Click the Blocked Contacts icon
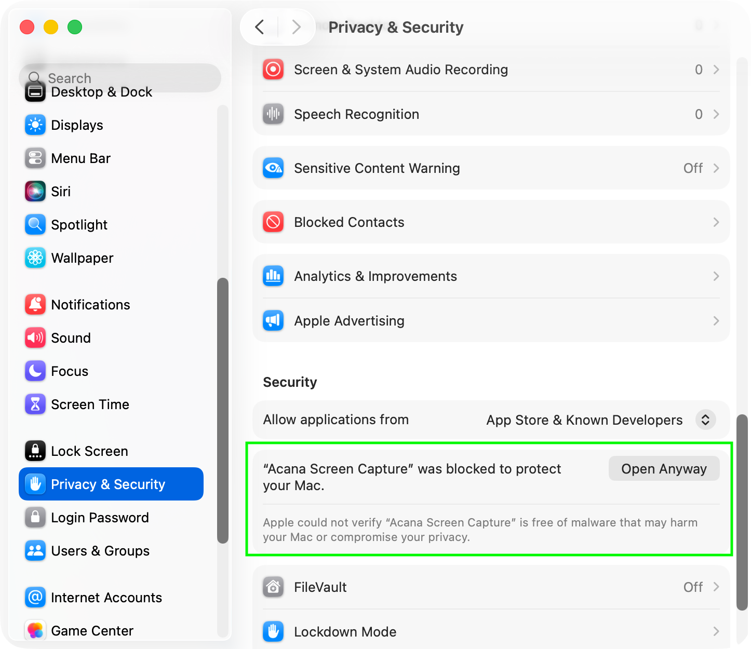 273,222
